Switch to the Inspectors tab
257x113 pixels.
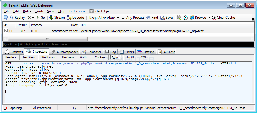coord(37,51)
